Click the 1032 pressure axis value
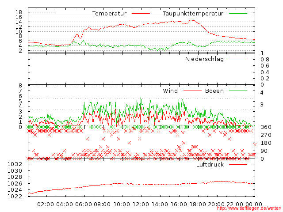The image size is (283, 212). click(x=15, y=164)
